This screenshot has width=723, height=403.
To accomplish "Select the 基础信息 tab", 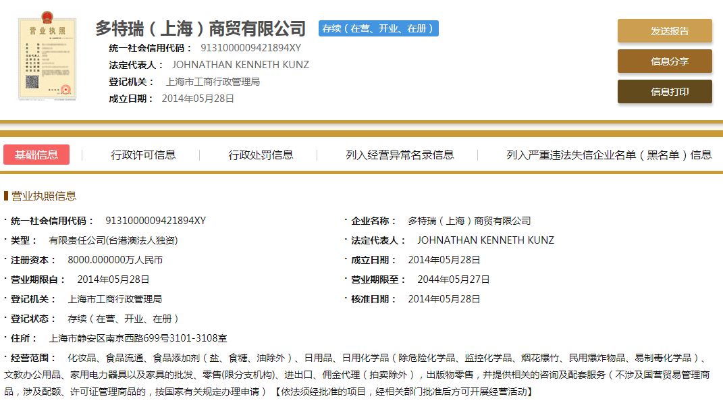I will 36,155.
